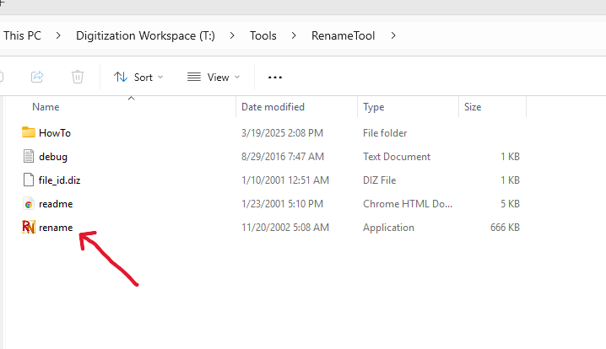Click the rename application icon
The image size is (606, 349).
coord(29,227)
